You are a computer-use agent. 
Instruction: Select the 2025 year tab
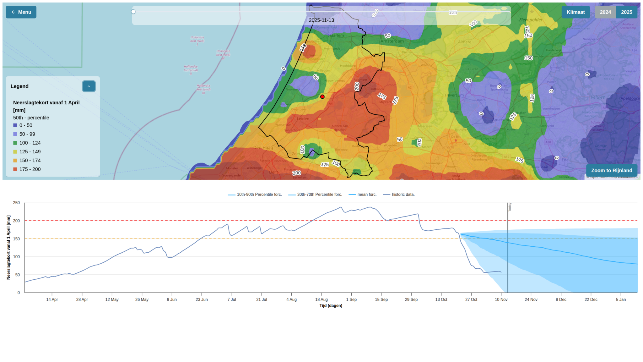pyautogui.click(x=626, y=12)
